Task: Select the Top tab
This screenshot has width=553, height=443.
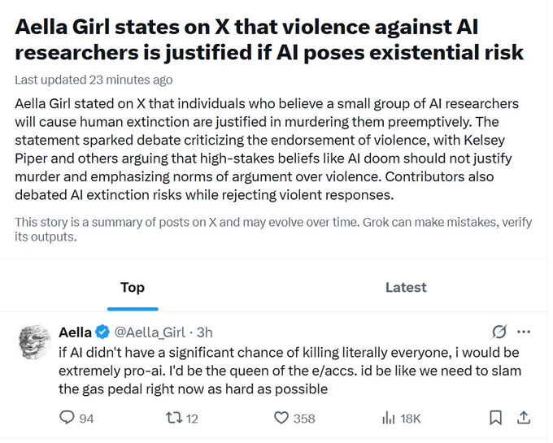Action: (133, 288)
